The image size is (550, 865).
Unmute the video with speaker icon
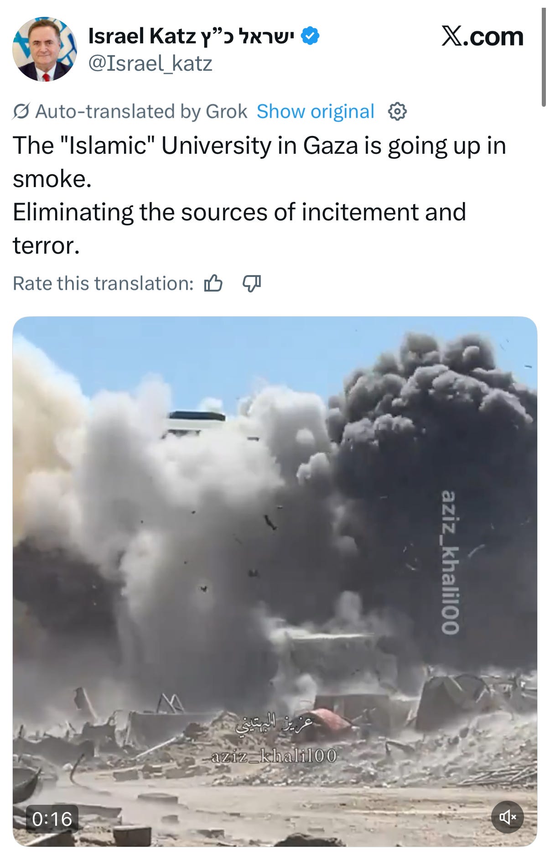pos(507,817)
